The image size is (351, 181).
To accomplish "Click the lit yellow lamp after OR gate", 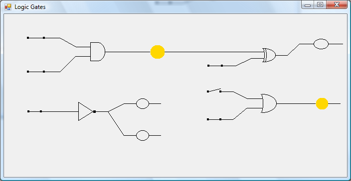I will 322,103.
